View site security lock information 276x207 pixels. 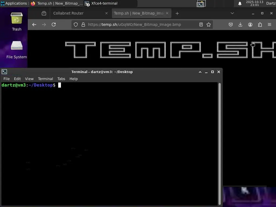(x=83, y=25)
